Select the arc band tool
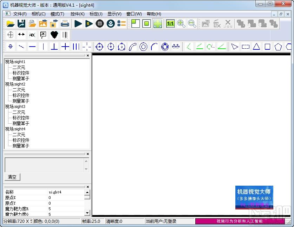 point(132,47)
